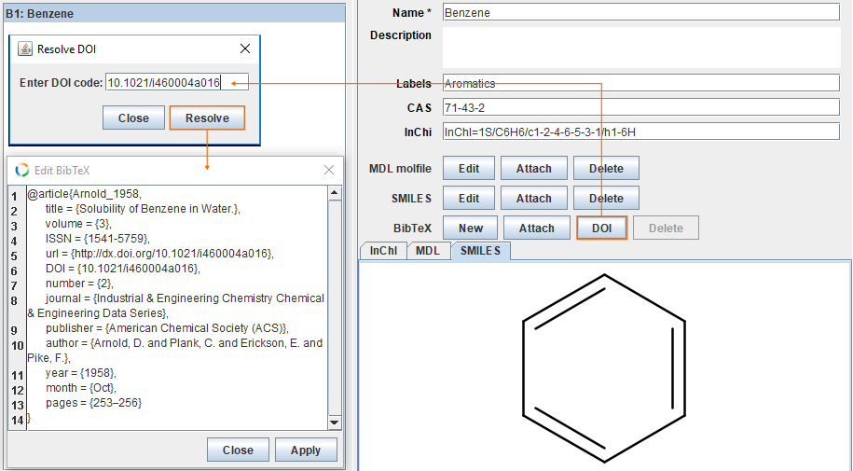
Task: Click the DOI code input field
Action: click(177, 83)
